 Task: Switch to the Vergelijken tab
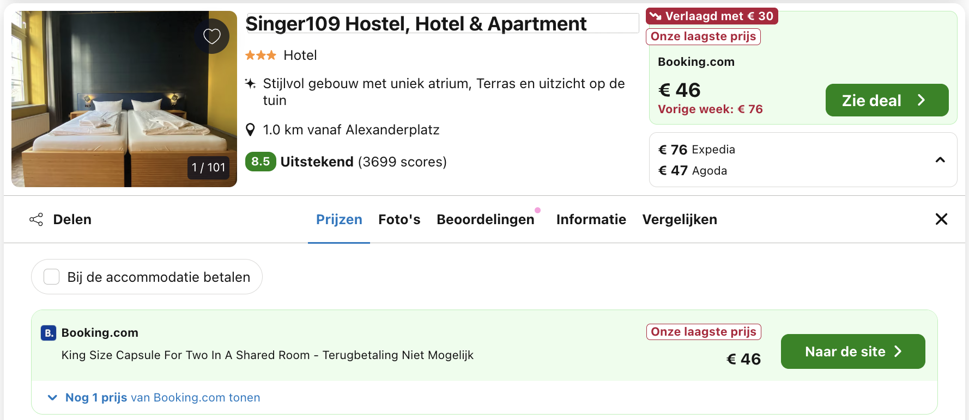tap(680, 219)
